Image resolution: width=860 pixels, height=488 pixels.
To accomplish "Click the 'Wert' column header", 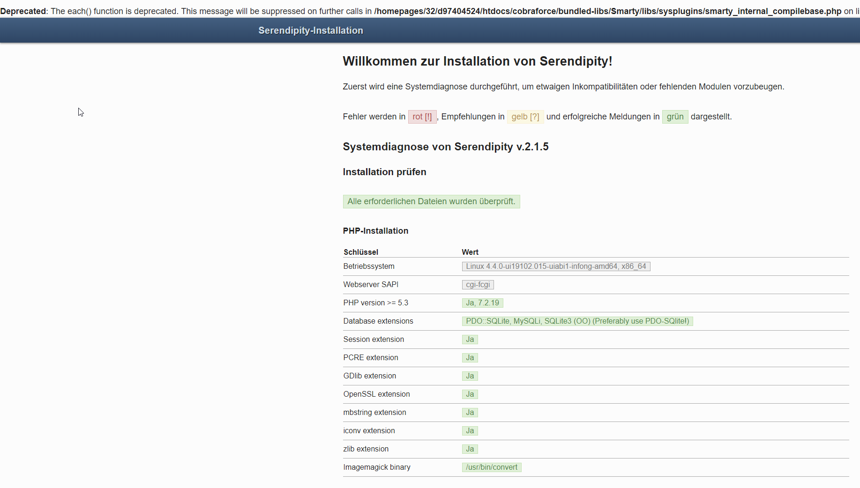I will coord(470,252).
